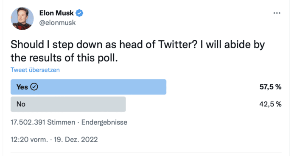
Task: Click the 17.502.391 Stimmen vote count
Action: tap(43, 123)
